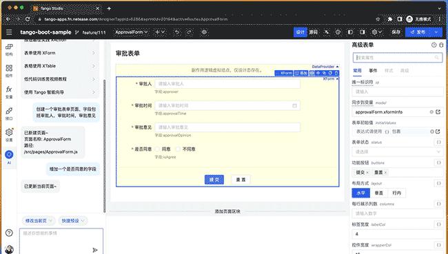The height and width of the screenshot is (254, 448).
Task: Expand the 表格使用 XTable item
Action: (60, 66)
